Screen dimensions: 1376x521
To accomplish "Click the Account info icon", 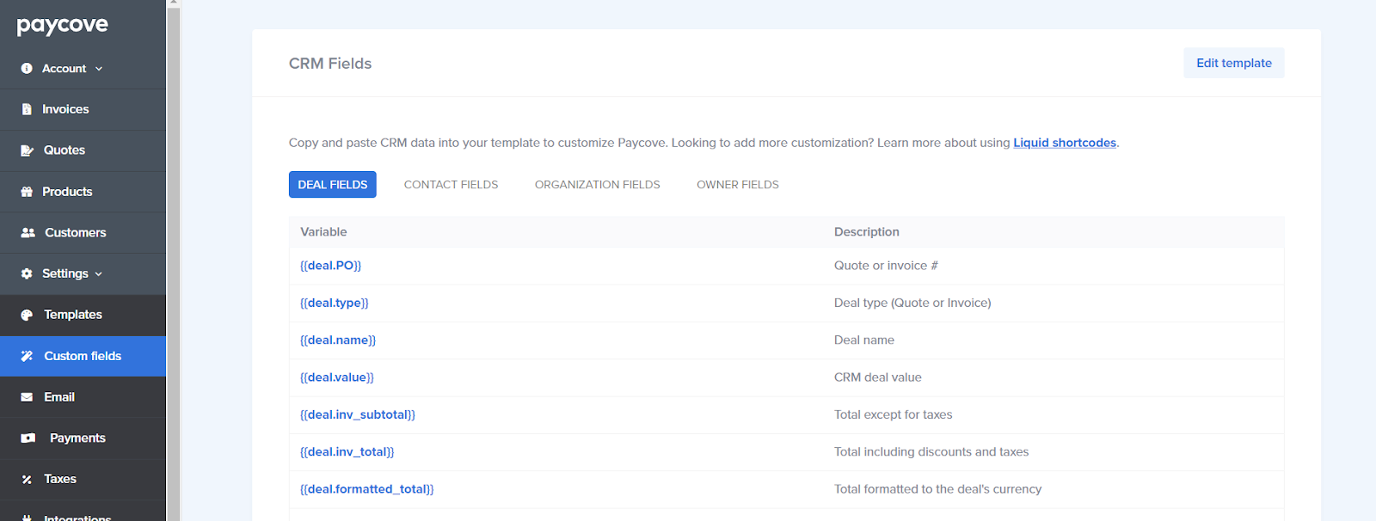I will 27,69.
